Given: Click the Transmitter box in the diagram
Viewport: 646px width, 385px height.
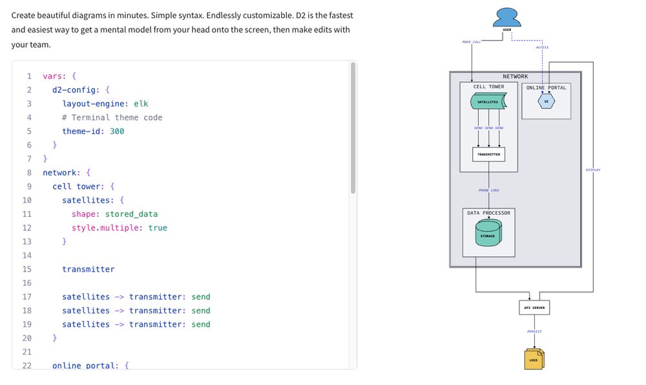Looking at the screenshot, I should coord(488,154).
